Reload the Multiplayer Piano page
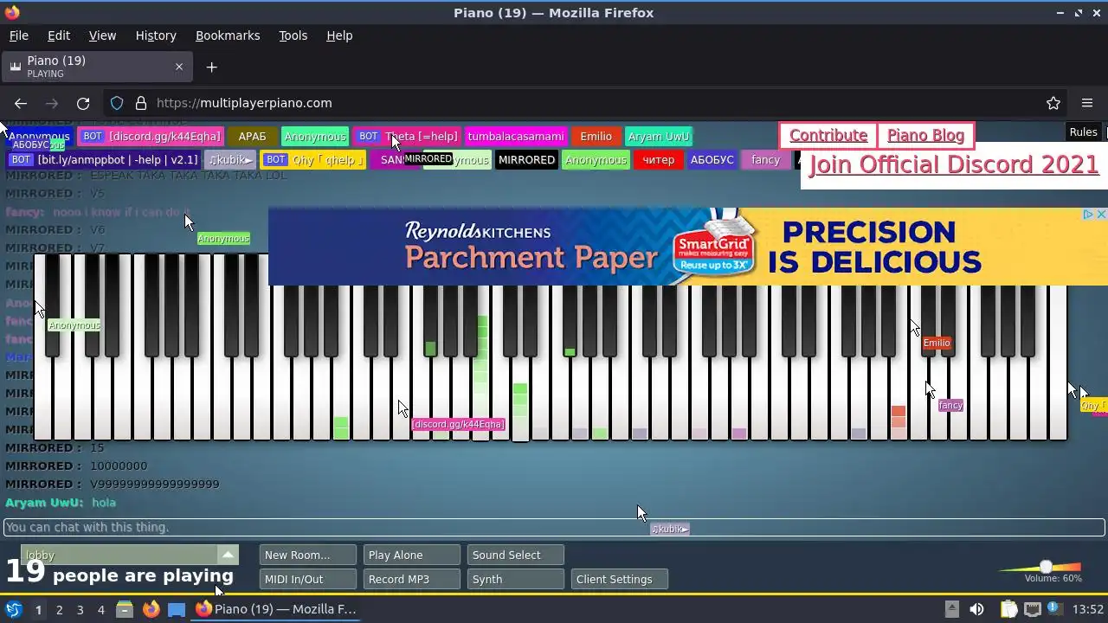1108x623 pixels. pyautogui.click(x=83, y=103)
